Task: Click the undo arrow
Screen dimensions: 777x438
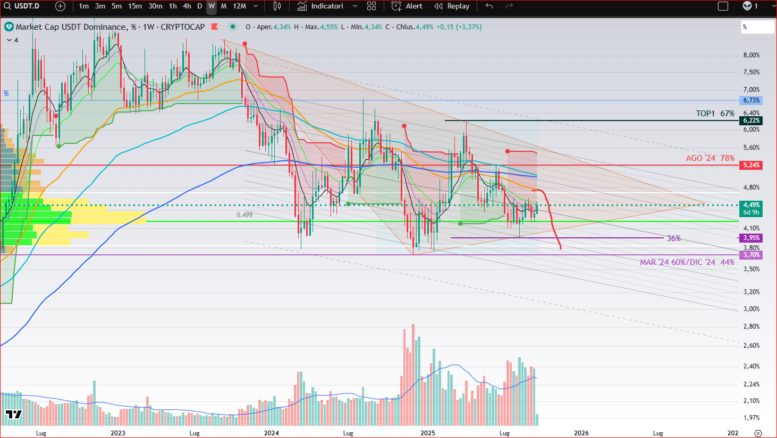Action: (x=489, y=6)
